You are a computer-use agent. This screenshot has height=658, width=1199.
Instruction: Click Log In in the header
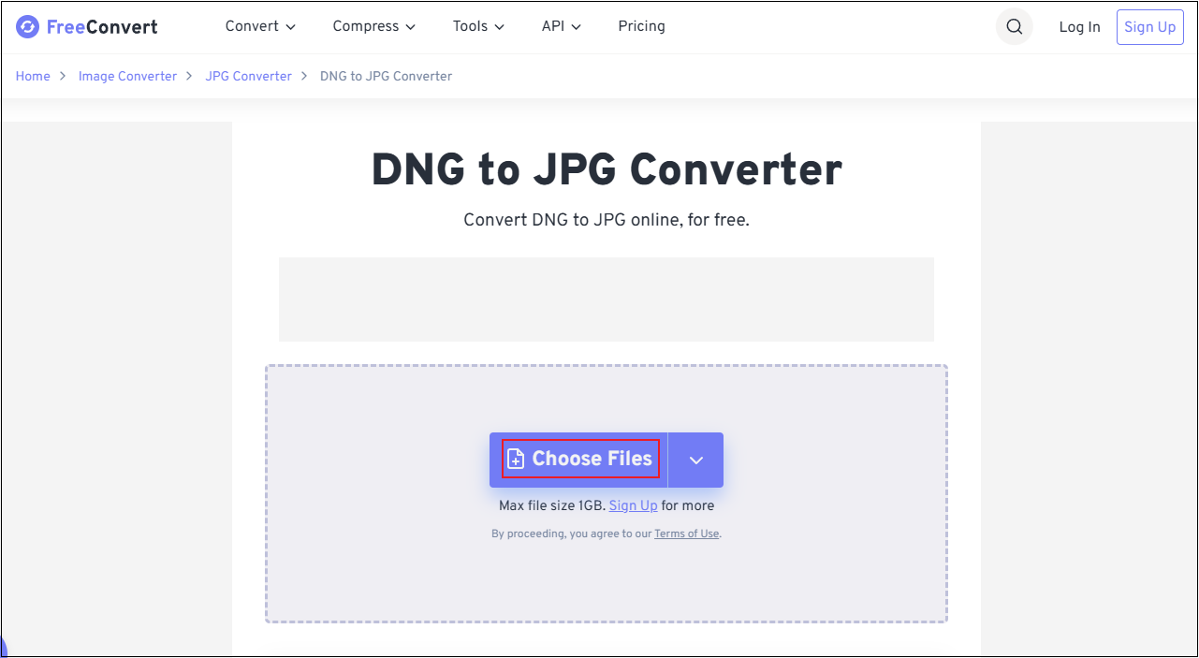pyautogui.click(x=1079, y=27)
